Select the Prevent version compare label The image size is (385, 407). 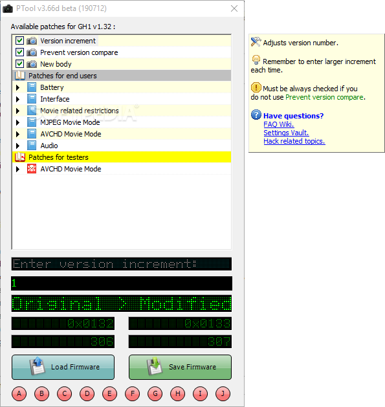pos(79,52)
